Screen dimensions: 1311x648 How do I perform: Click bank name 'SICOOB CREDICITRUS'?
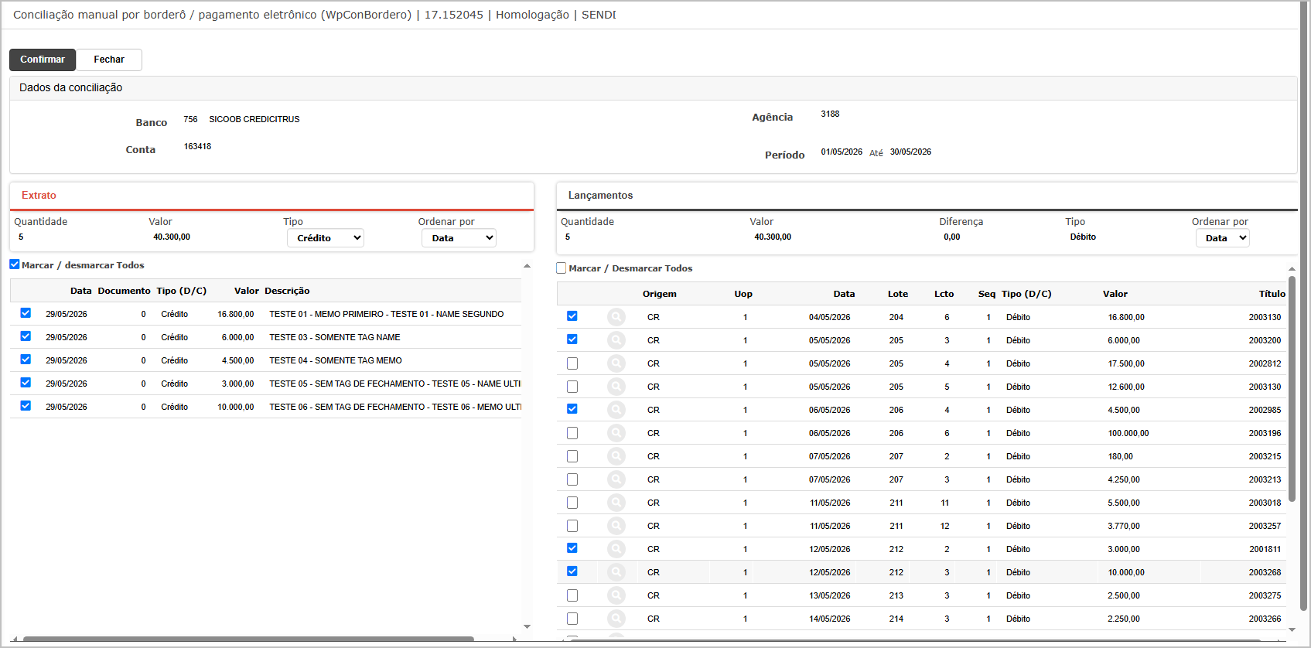click(254, 119)
